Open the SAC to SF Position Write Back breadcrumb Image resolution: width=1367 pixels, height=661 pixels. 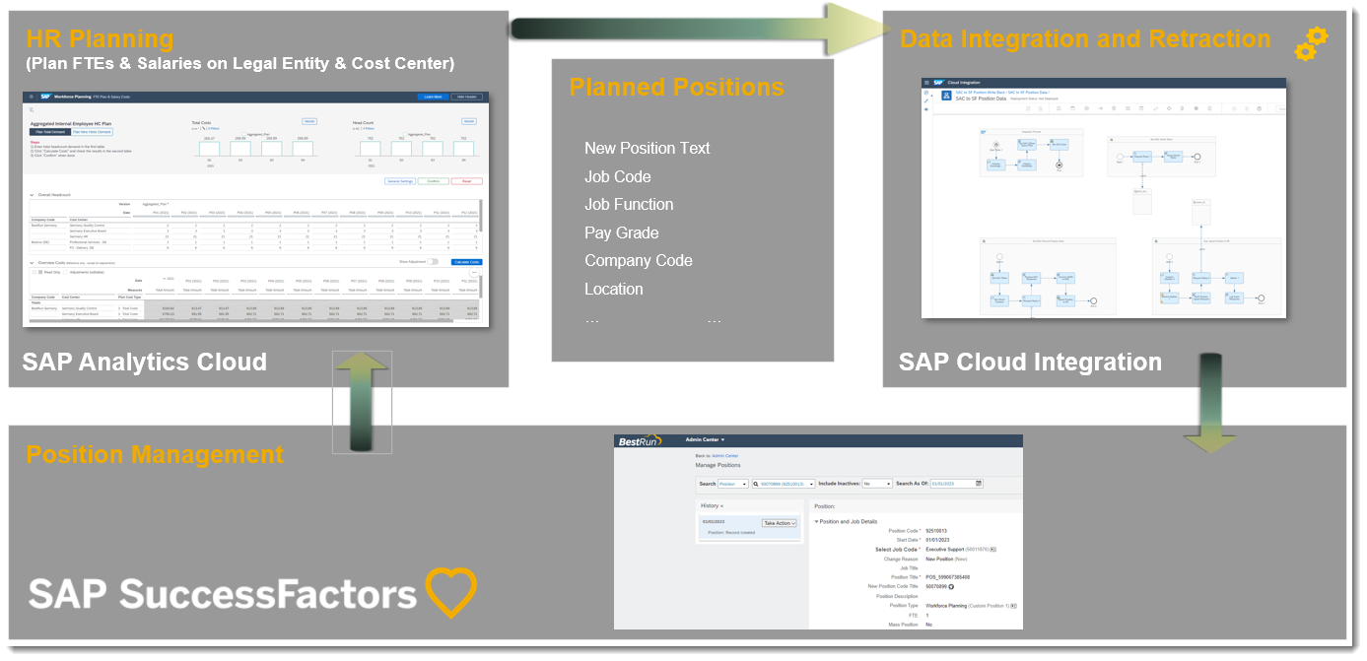pyautogui.click(x=981, y=93)
